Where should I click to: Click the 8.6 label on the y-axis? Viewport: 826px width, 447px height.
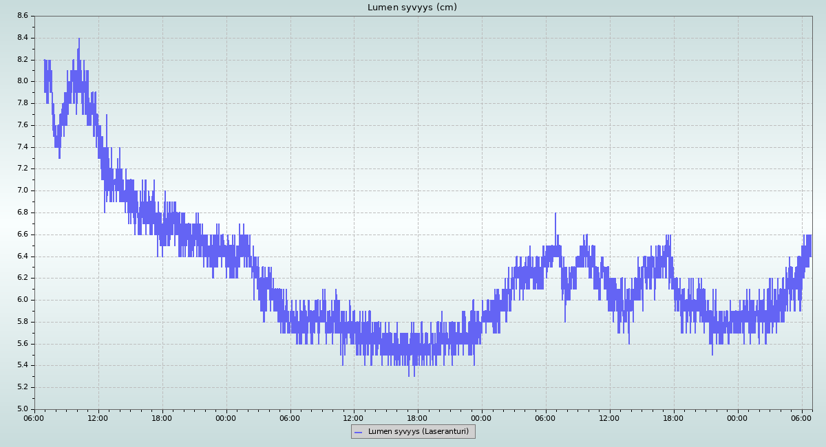coord(22,15)
